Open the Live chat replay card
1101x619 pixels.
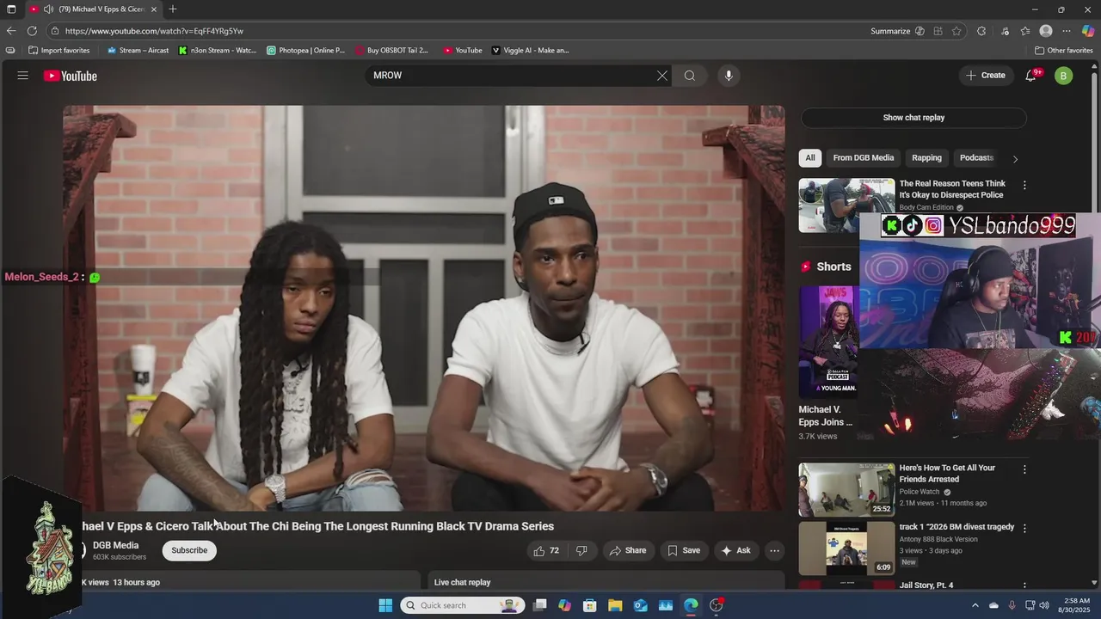(606, 582)
